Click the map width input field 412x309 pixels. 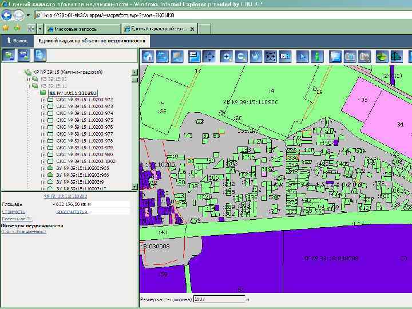(x=219, y=299)
